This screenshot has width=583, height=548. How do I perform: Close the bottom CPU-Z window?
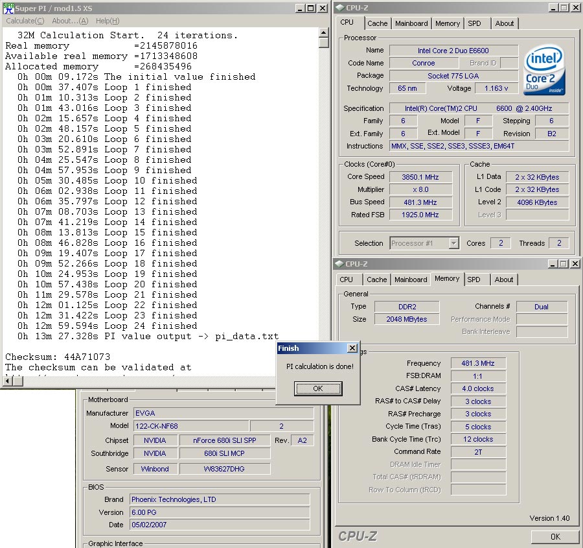tap(575, 263)
